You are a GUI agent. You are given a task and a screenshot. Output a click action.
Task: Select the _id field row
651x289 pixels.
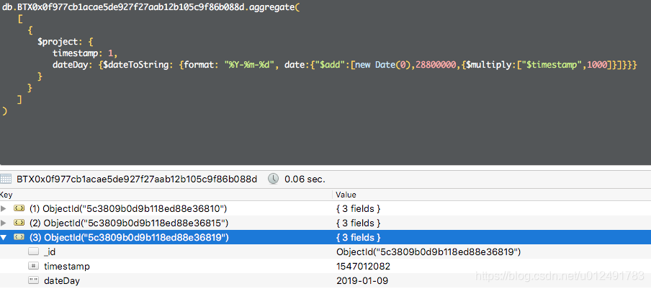[325, 252]
